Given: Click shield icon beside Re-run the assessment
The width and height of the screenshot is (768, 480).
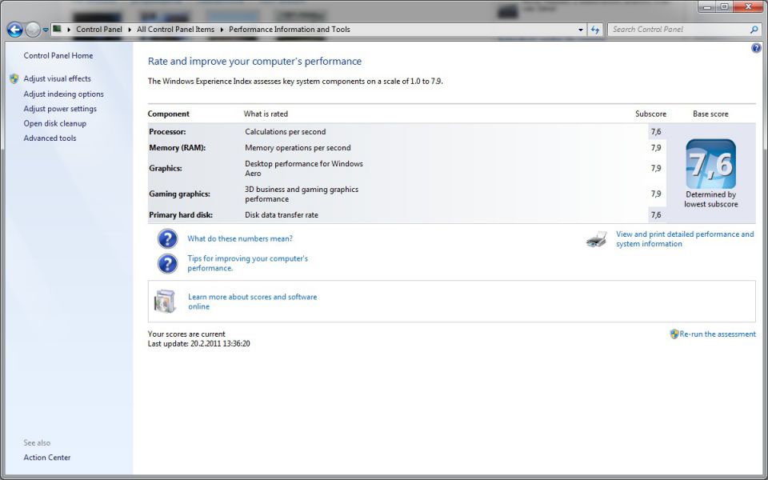Looking at the screenshot, I should [674, 334].
